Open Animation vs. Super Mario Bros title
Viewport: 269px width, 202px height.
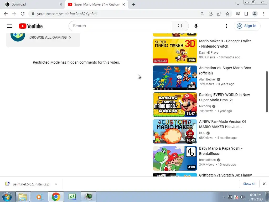(x=225, y=70)
